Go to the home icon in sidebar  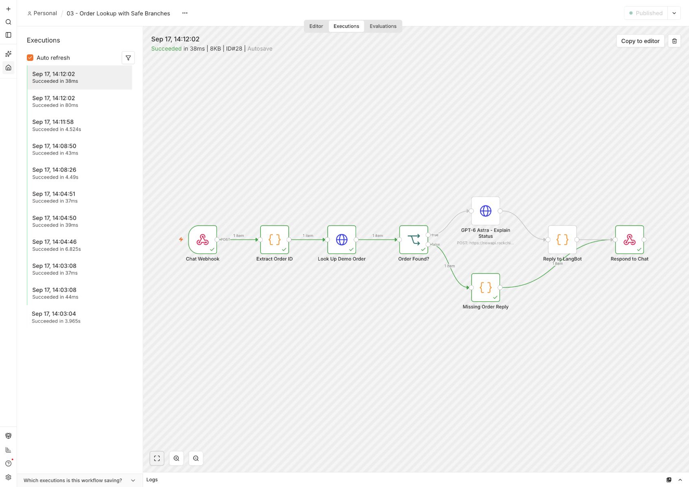click(x=8, y=67)
